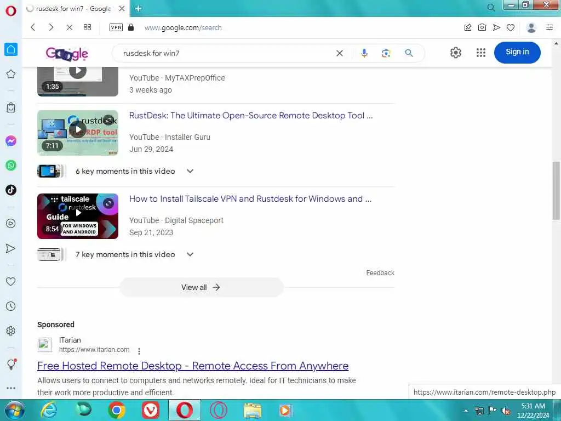Screen dimensions: 561x421
Task: Open Speed Dial start page grid
Action: point(87,27)
